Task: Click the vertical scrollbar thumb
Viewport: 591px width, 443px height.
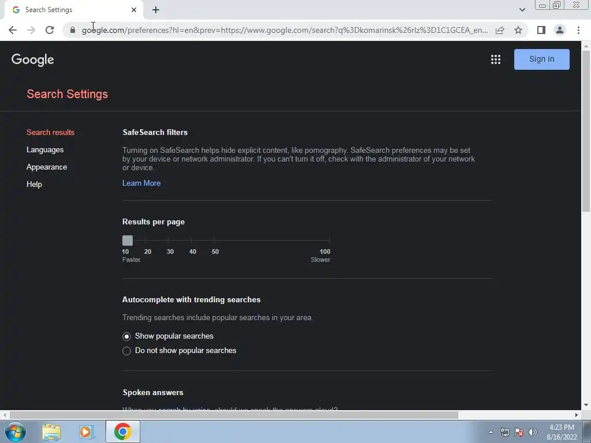Action: click(586, 130)
